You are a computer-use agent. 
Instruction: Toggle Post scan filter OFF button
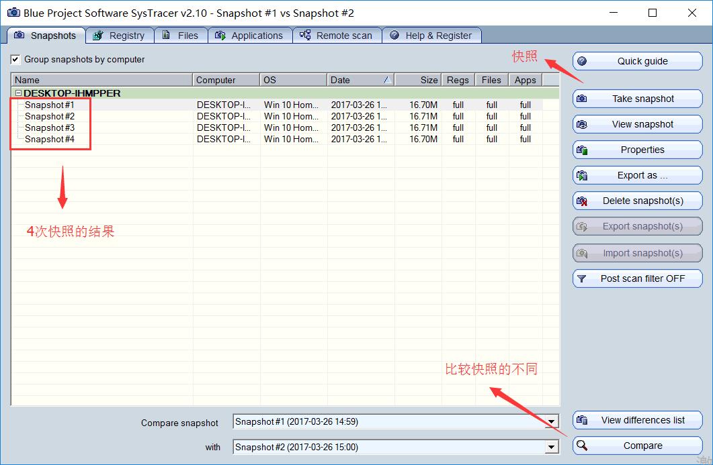[638, 278]
